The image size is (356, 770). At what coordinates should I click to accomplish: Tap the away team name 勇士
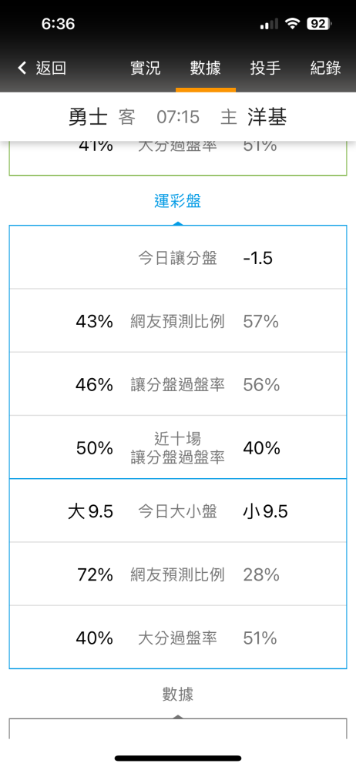pyautogui.click(x=88, y=117)
